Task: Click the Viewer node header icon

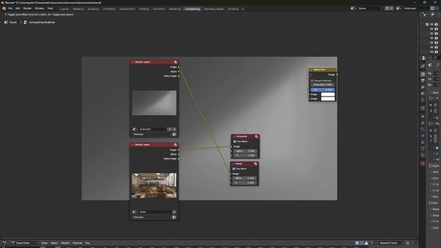Action: [256, 163]
